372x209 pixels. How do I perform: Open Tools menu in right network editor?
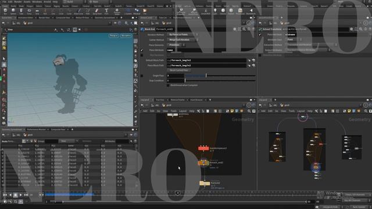(x=292, y=111)
